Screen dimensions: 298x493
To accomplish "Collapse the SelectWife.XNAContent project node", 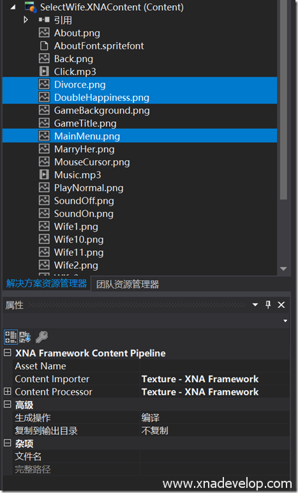I will 13,7.
